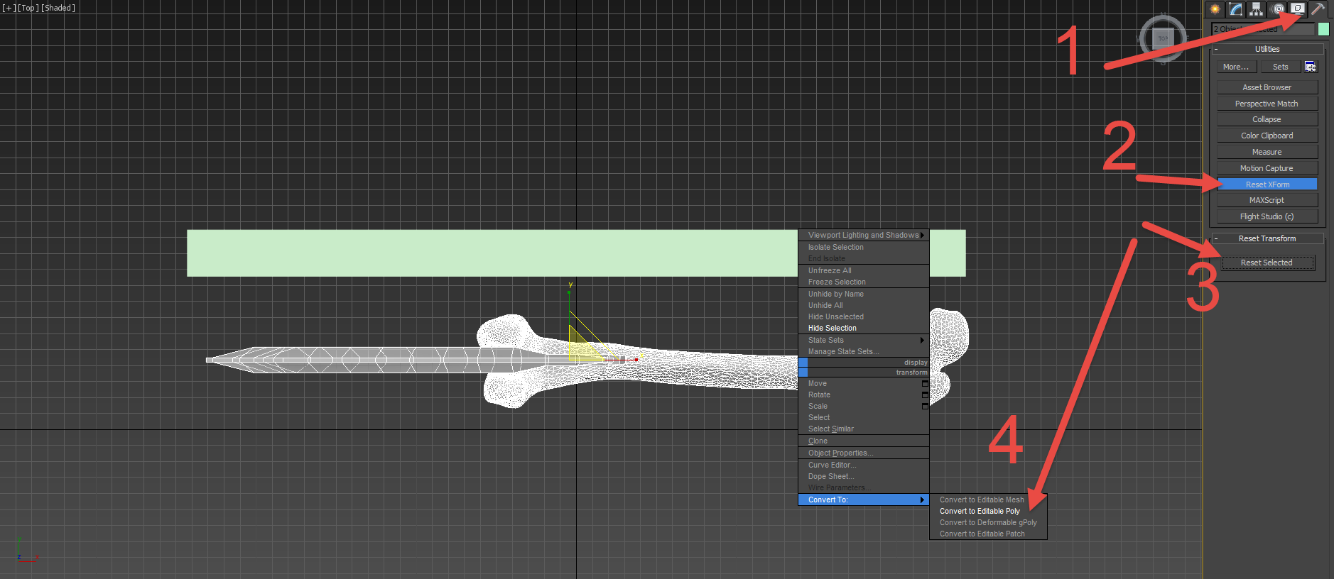1334x579 pixels.
Task: Choose Rotate in the transform menu
Action: (x=859, y=395)
